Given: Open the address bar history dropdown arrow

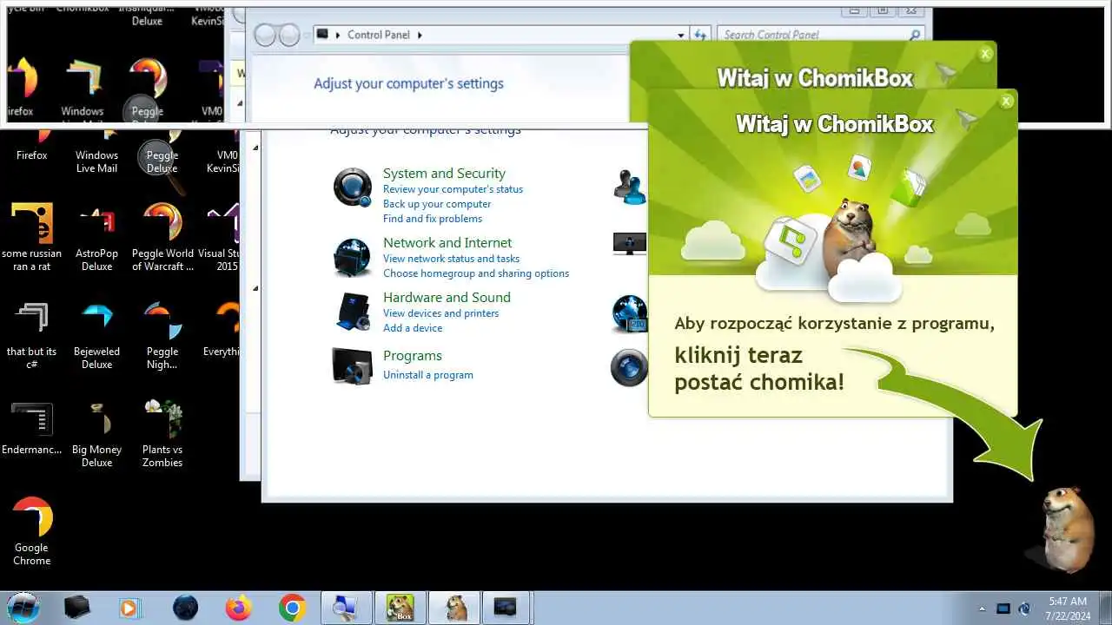Looking at the screenshot, I should coord(681,36).
